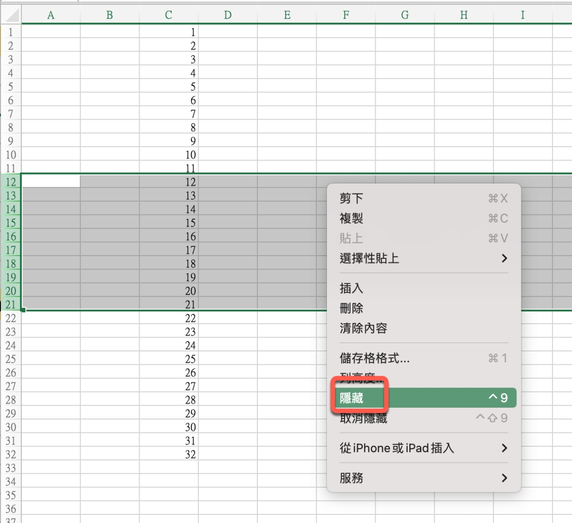Select column B header

(110, 15)
